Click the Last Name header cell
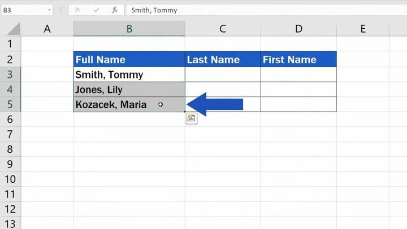This screenshot has width=407, height=229. pos(223,60)
